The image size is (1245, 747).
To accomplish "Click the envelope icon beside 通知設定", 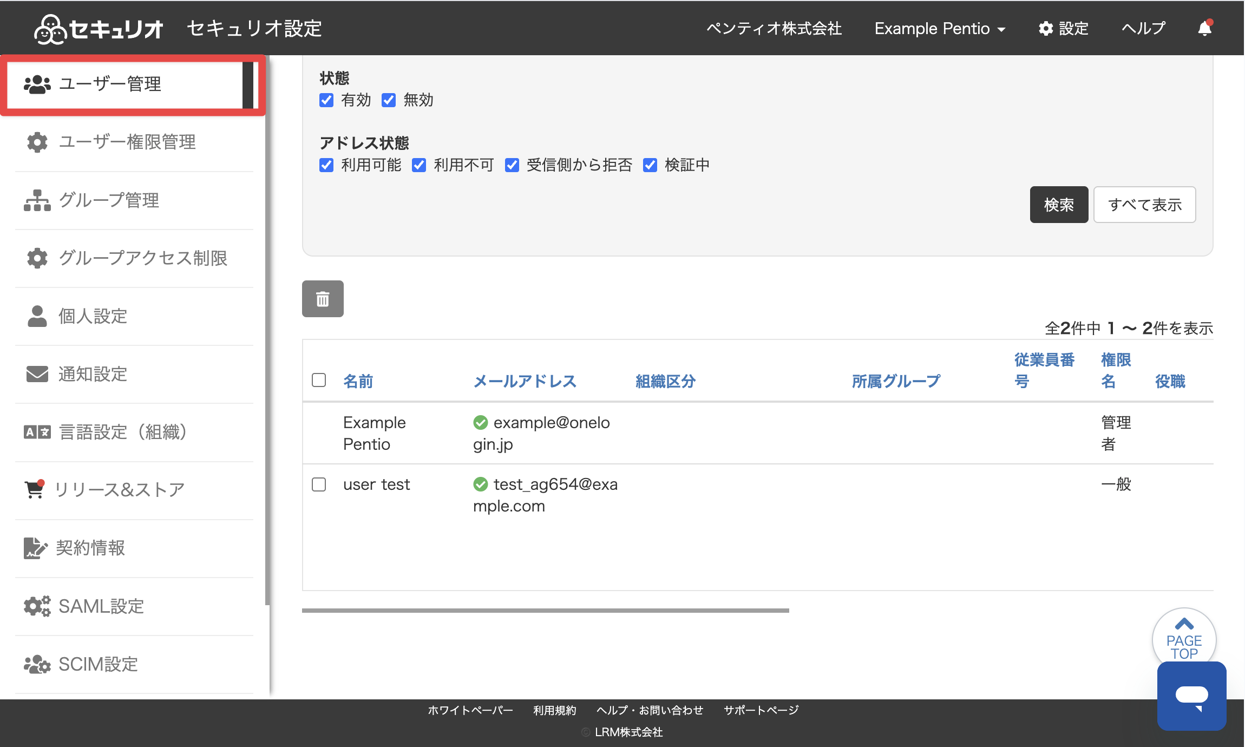I will pyautogui.click(x=37, y=373).
